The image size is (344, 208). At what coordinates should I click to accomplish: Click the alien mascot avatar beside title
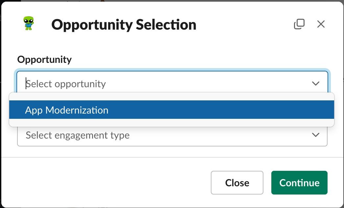[x=29, y=23]
